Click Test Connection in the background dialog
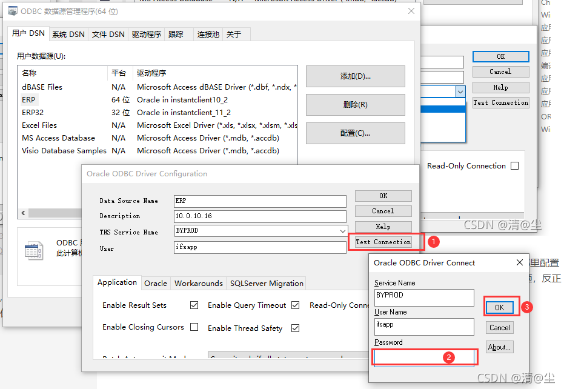 (x=500, y=103)
